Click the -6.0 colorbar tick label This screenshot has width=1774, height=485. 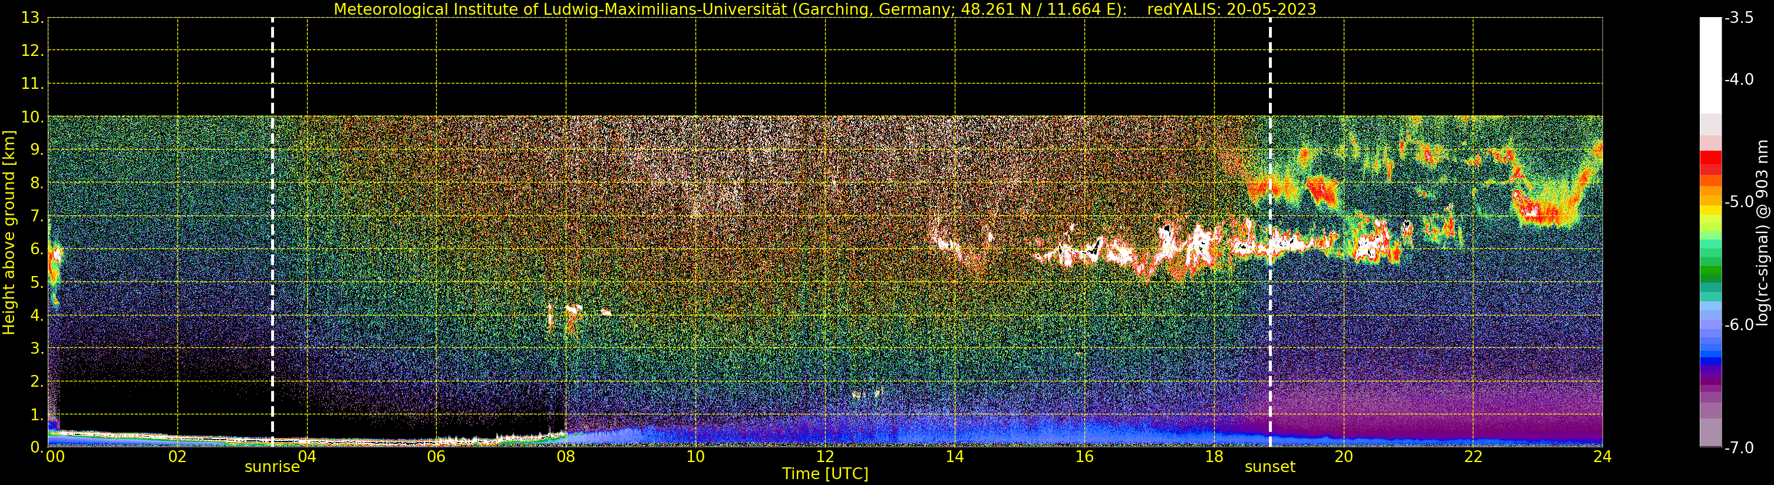[x=1739, y=324]
